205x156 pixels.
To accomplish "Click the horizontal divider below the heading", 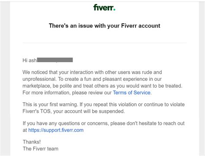I will click(x=105, y=43).
